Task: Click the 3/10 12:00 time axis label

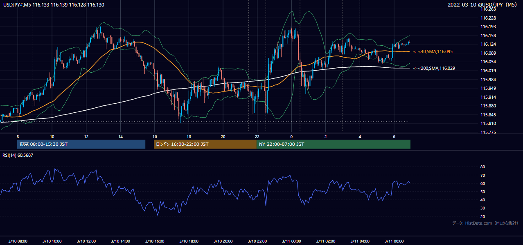Action: coord(86,241)
